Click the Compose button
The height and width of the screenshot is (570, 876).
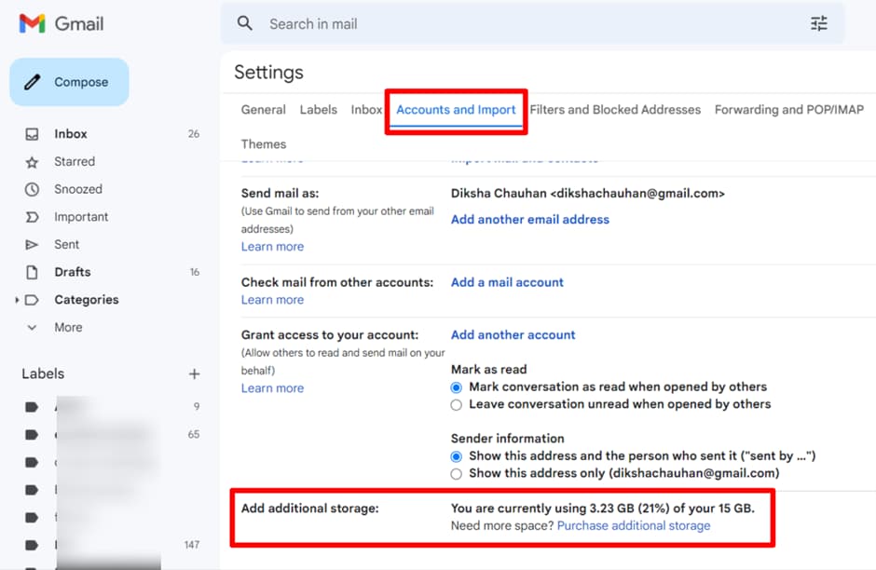point(69,82)
